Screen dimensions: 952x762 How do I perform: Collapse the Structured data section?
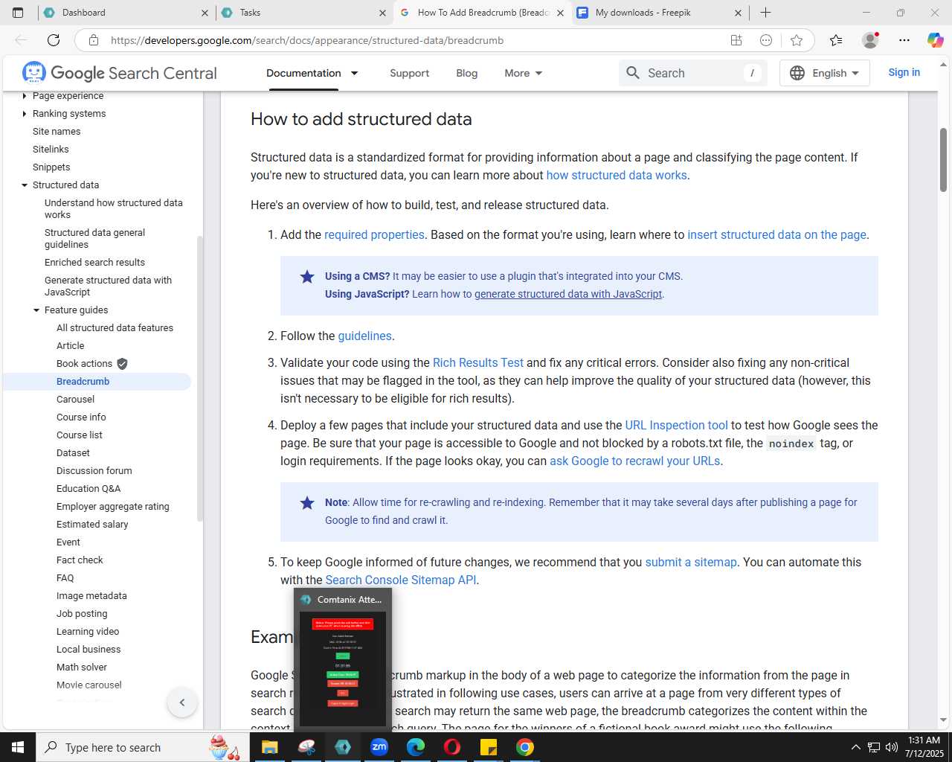click(25, 185)
